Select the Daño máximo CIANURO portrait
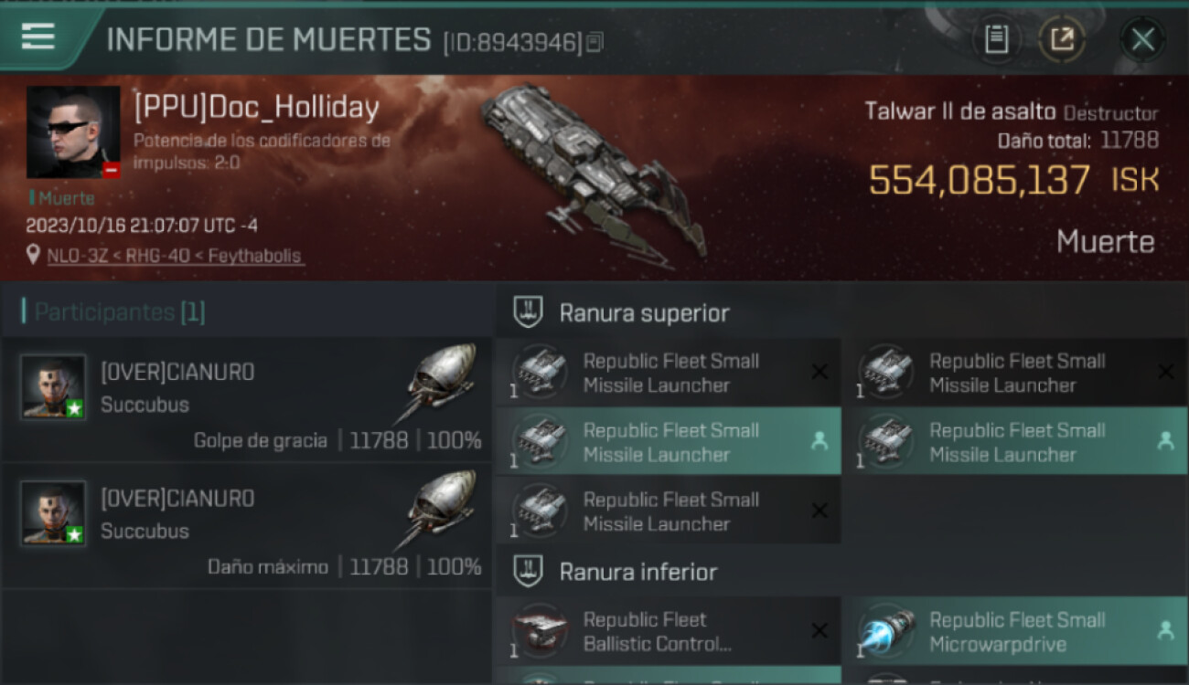 53,512
